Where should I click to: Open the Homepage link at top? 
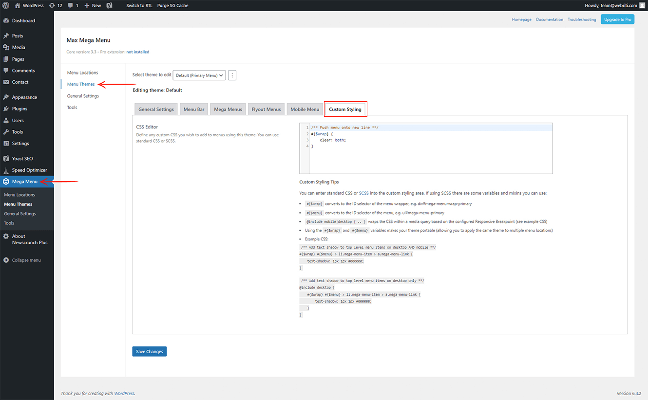coord(522,19)
